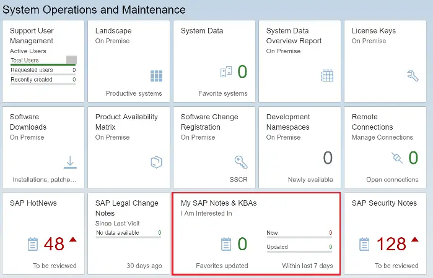This screenshot has width=433, height=278.
Task: Click the SAP Security Notes clipboard icon
Action: [364, 244]
